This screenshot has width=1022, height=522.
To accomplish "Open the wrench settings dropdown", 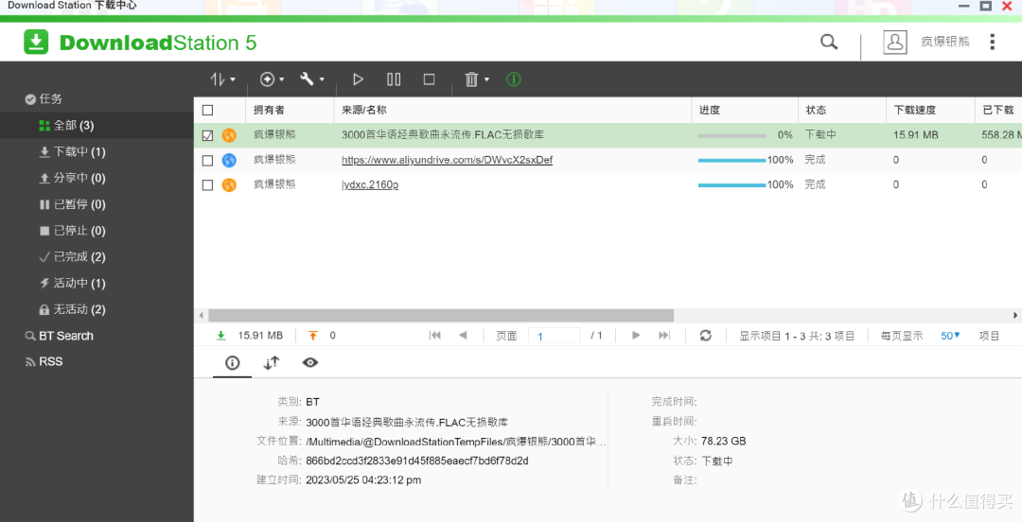I will (311, 79).
